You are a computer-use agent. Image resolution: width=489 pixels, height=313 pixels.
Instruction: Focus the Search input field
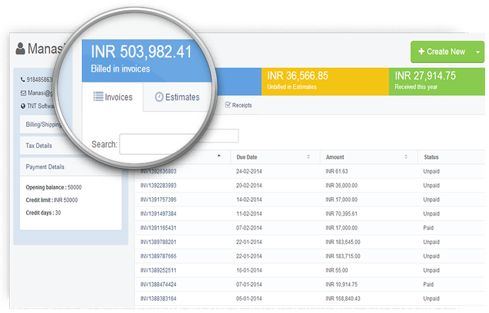(x=179, y=144)
